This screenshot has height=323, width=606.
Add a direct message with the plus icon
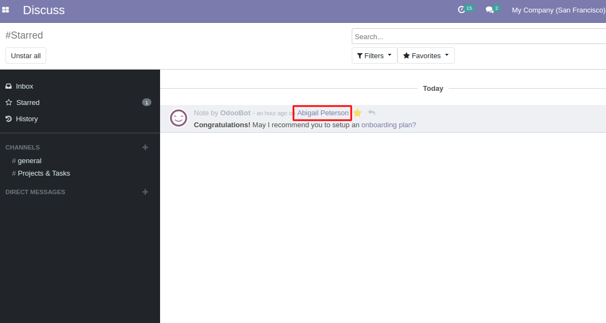145,191
